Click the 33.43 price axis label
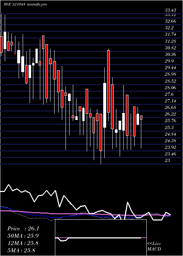 coord(171,10)
